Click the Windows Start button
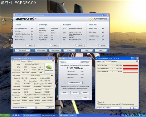 pos(5,115)
